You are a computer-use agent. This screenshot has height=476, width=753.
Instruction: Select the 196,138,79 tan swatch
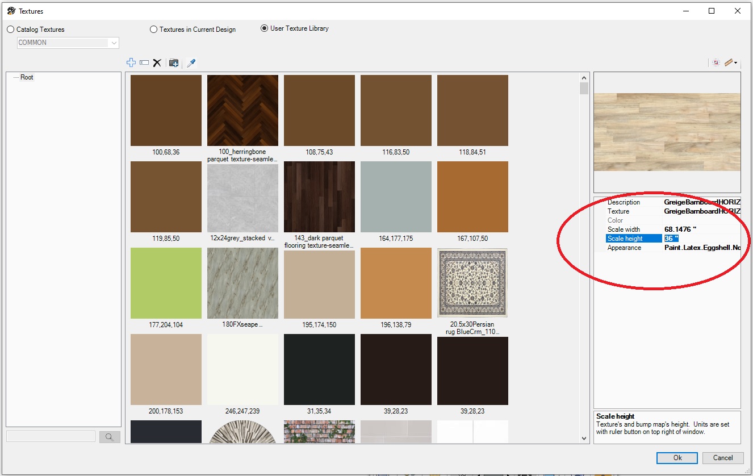tap(396, 283)
